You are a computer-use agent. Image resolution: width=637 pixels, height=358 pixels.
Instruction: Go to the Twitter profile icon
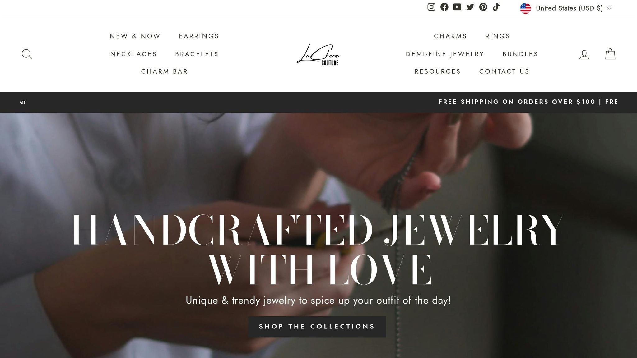point(470,7)
